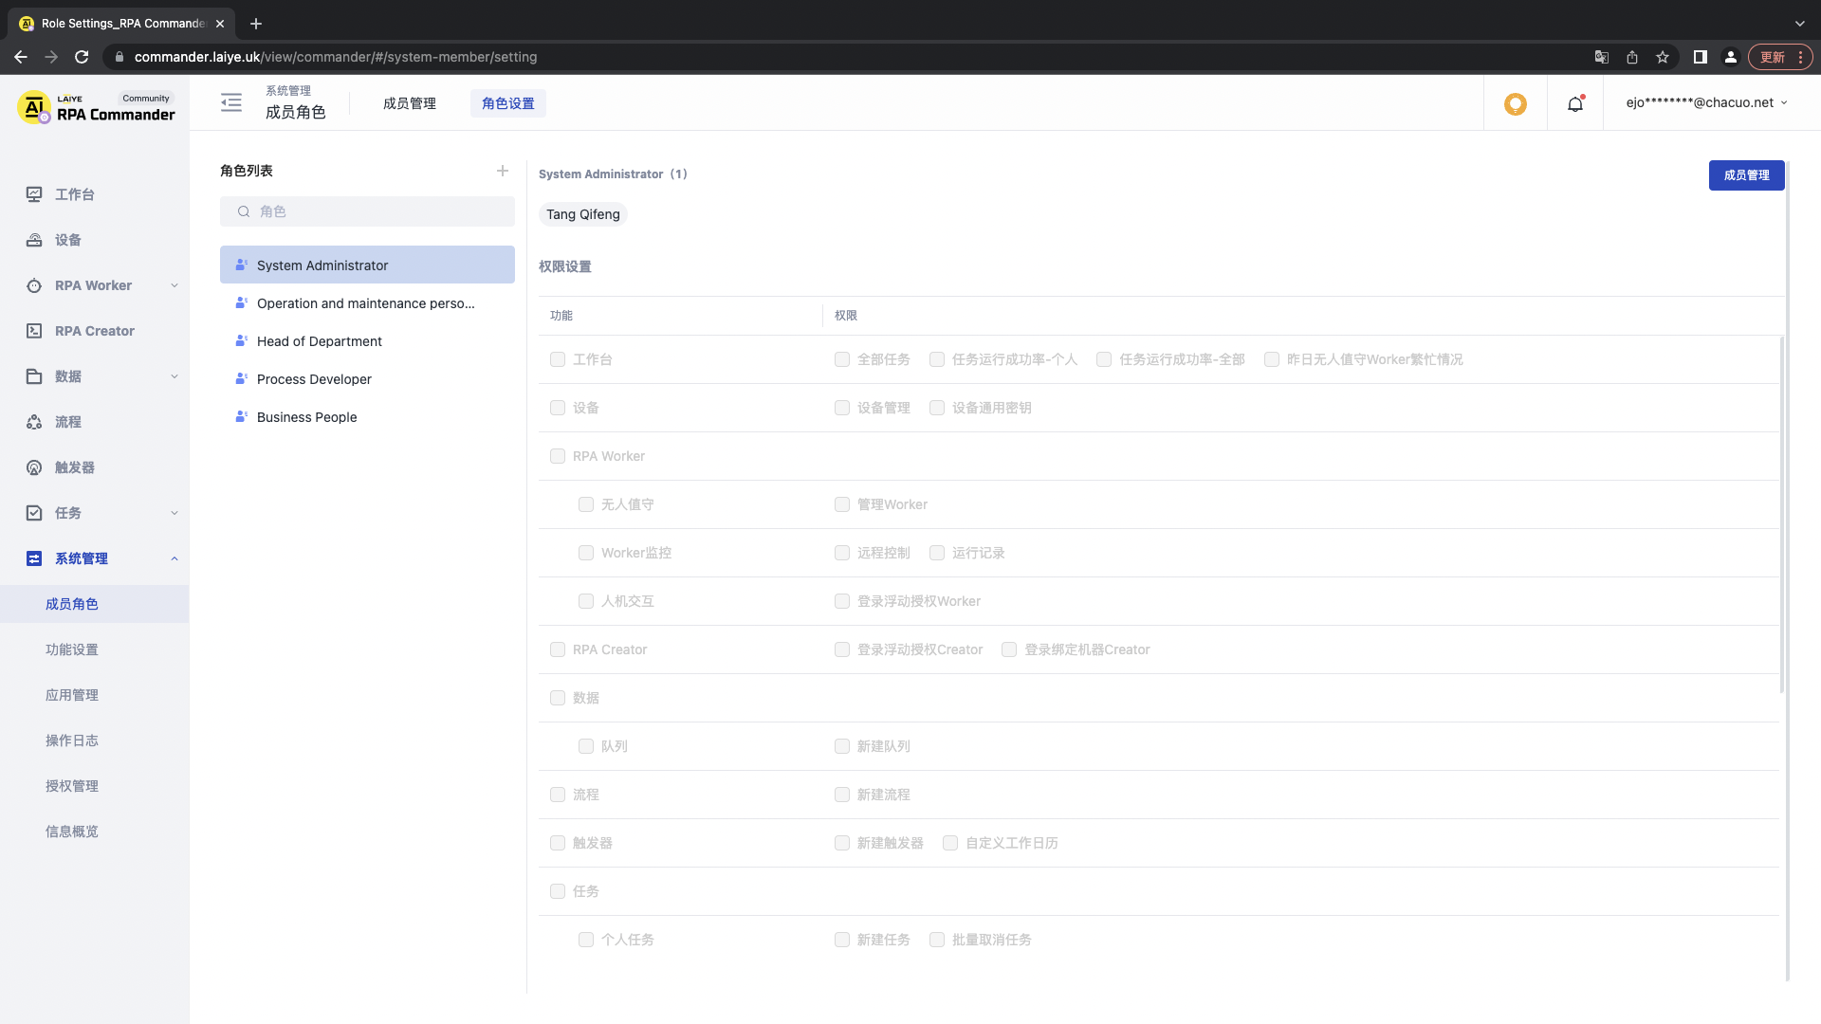Select the Head of Department role
The image size is (1821, 1024).
pyautogui.click(x=367, y=340)
